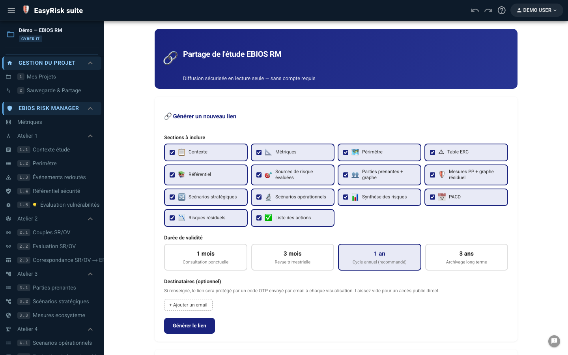Click the home icon beside Gestion du projet

pyautogui.click(x=10, y=63)
